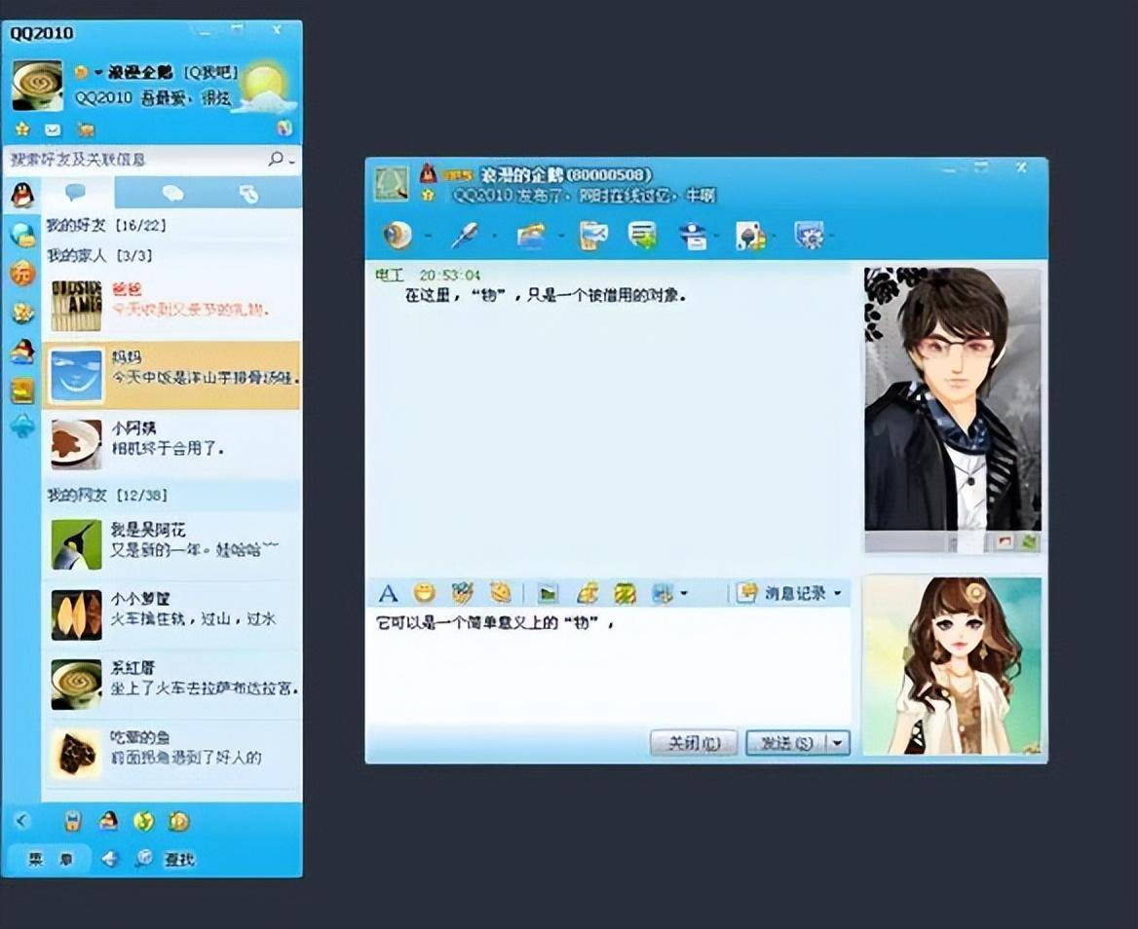Open the weather sun icon in main panel
This screenshot has width=1138, height=929.
click(x=263, y=86)
